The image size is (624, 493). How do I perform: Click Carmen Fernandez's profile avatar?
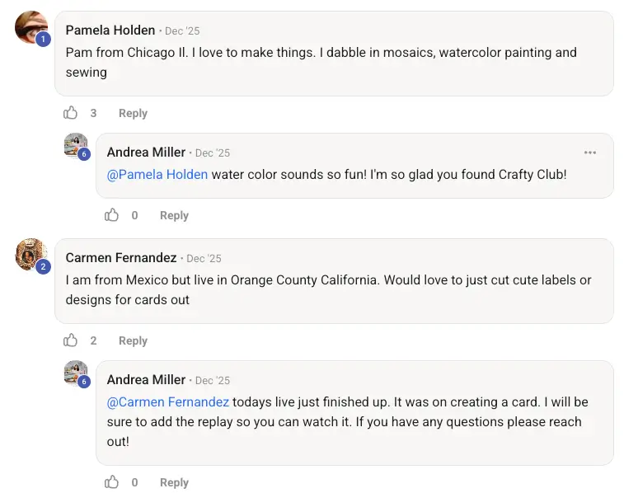coord(31,255)
